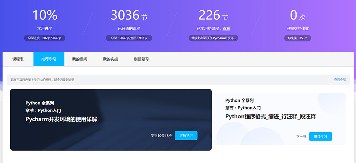The height and width of the screenshot is (163, 356).
Task: Click the 查看全部 link
Action: (340, 80)
